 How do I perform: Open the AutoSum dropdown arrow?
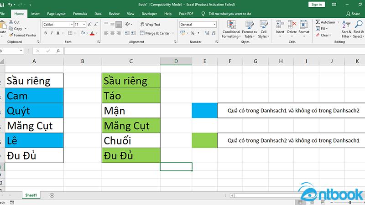(x=339, y=22)
